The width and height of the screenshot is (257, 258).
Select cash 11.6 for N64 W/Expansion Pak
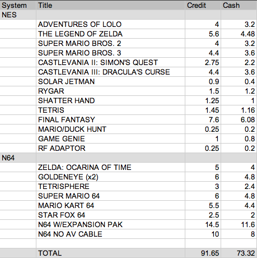(239, 224)
